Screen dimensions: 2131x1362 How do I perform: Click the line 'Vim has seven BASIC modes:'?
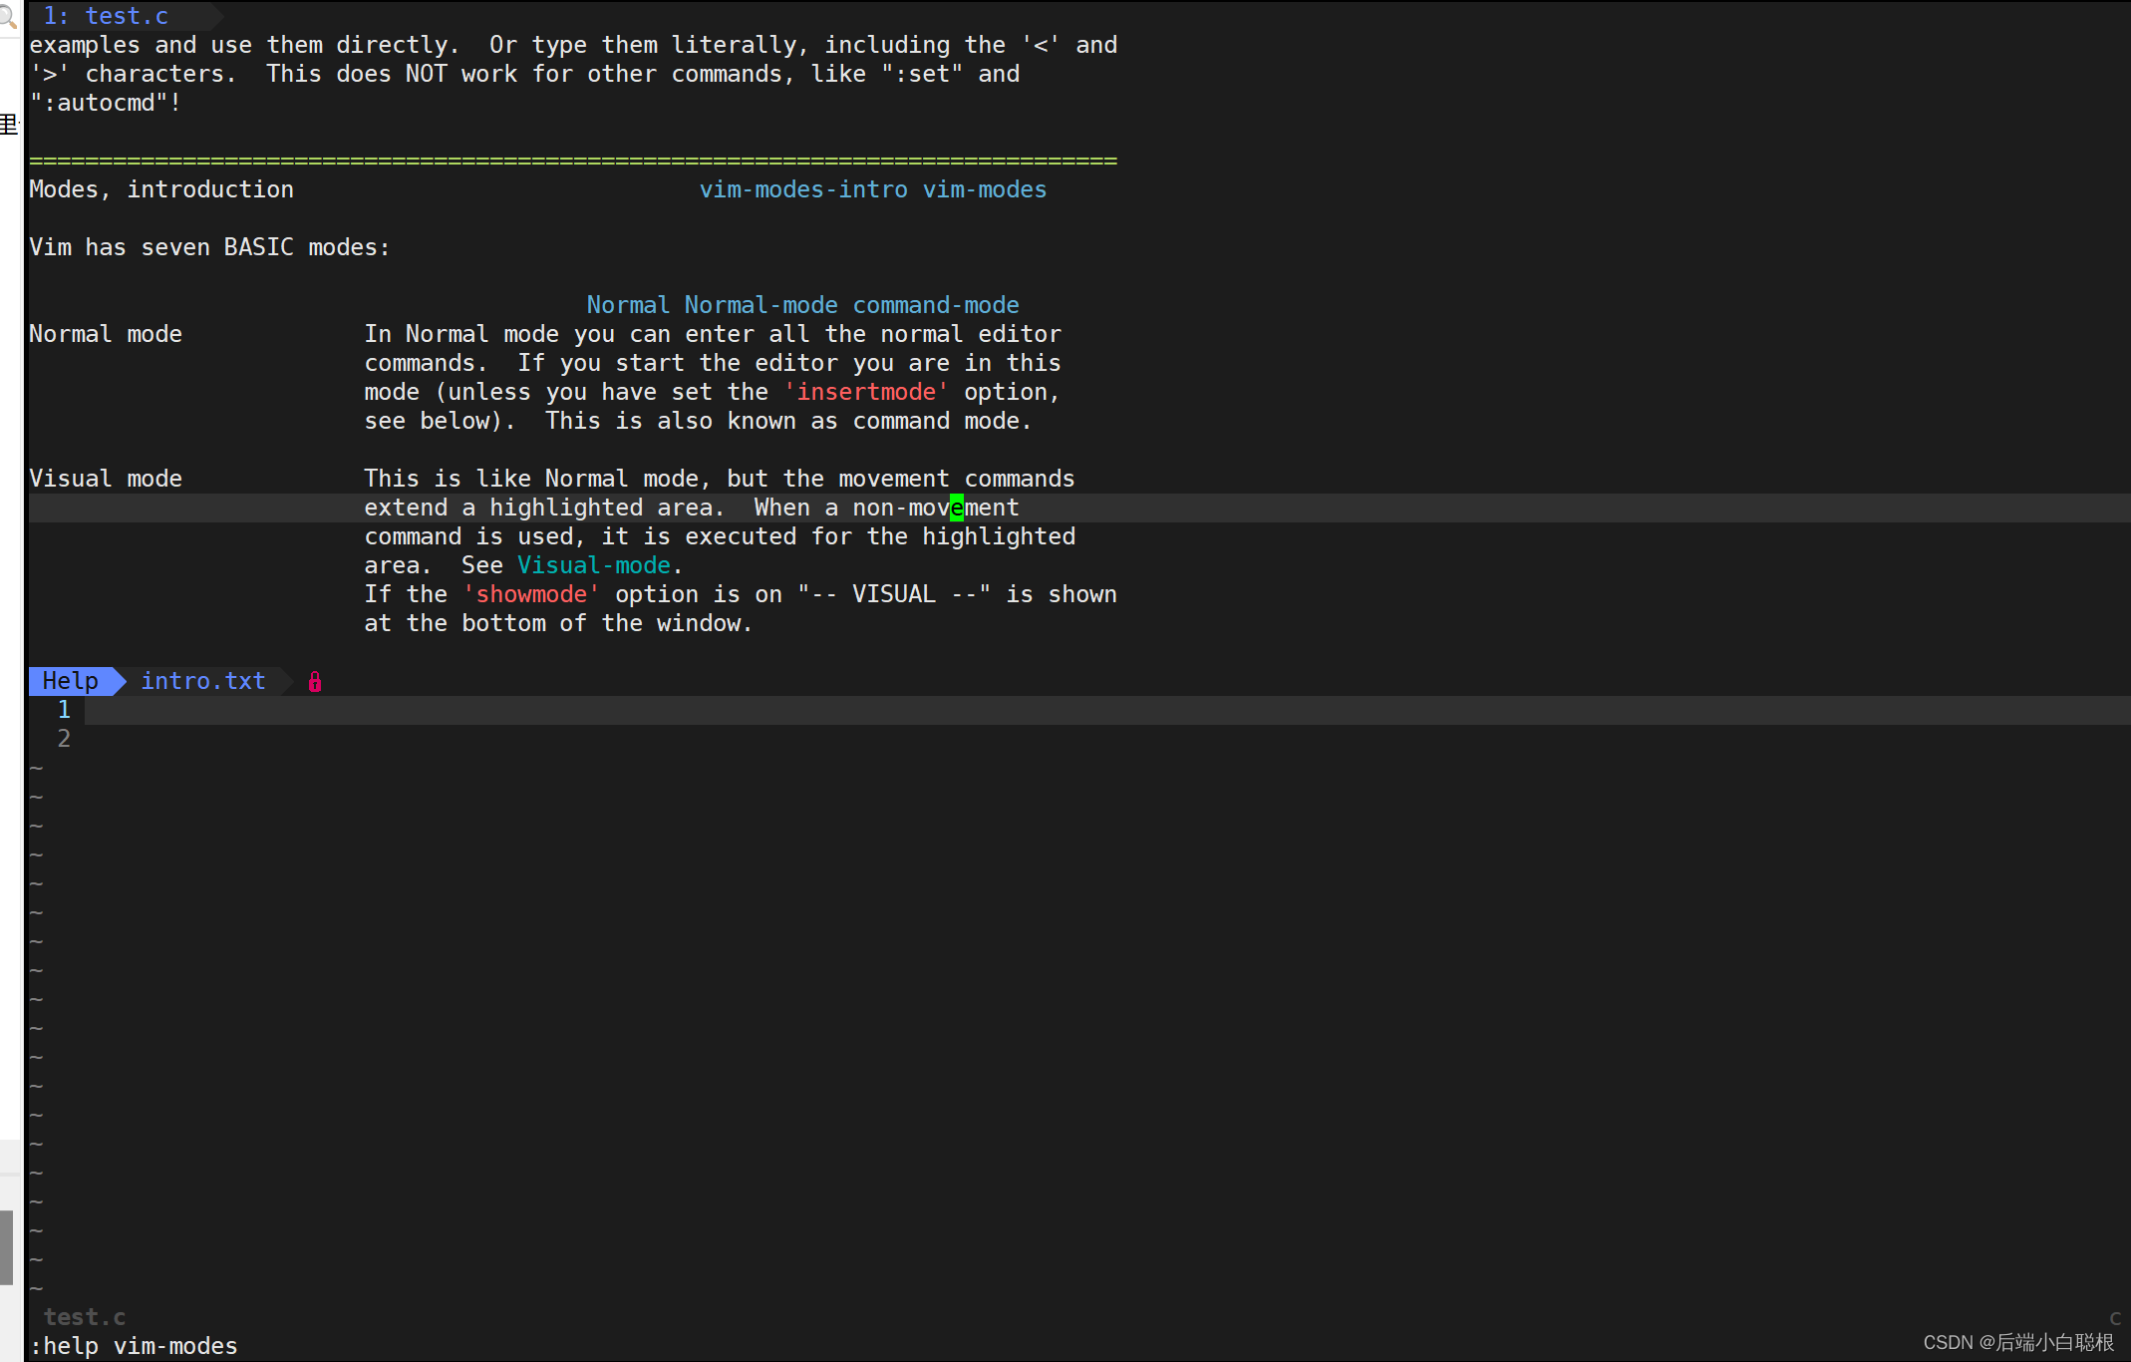(x=209, y=247)
